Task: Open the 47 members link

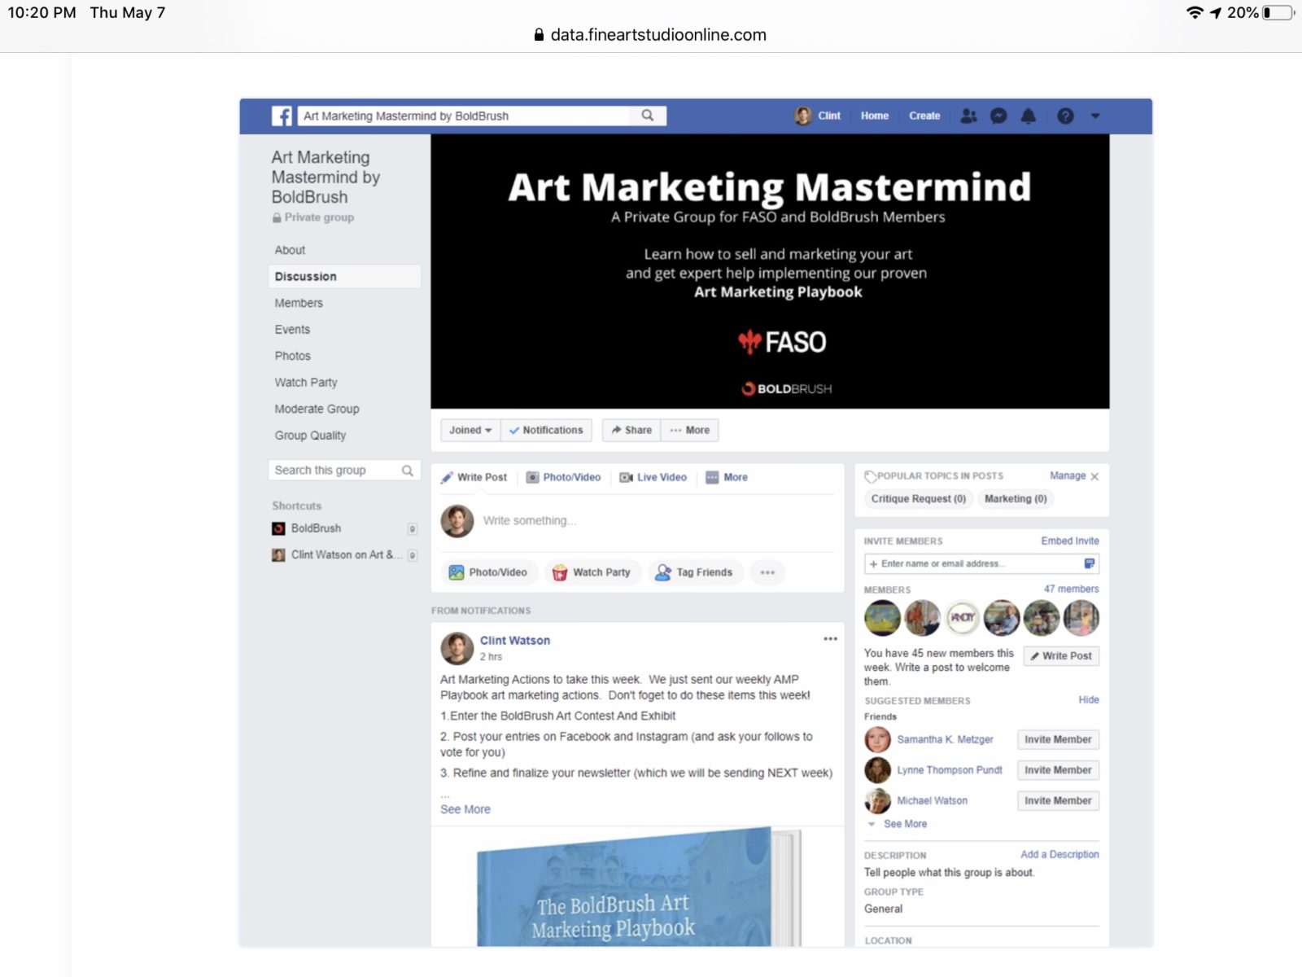Action: click(1071, 589)
